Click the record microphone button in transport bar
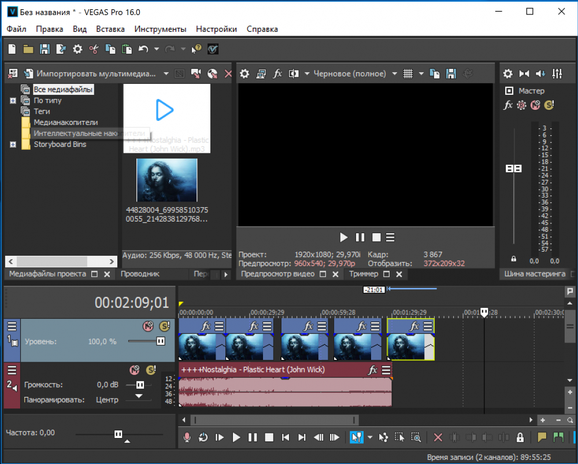The height and width of the screenshot is (464, 578). [x=187, y=437]
